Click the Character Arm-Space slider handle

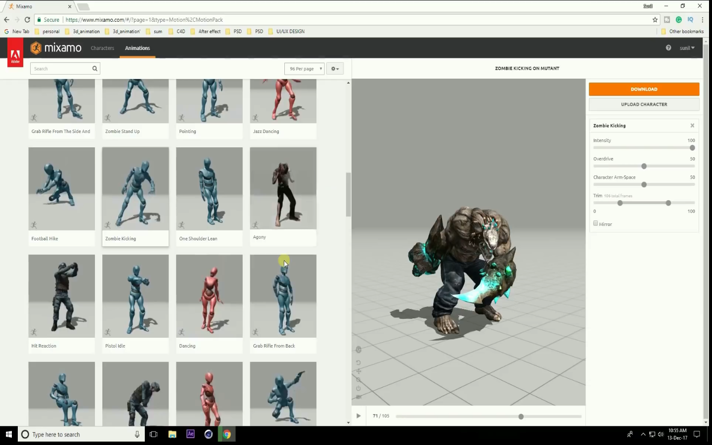pos(644,184)
